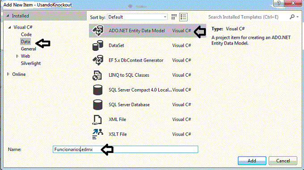Click the Name field containing Funcionarios.edmx
304x170 pixels.
(x=126, y=149)
